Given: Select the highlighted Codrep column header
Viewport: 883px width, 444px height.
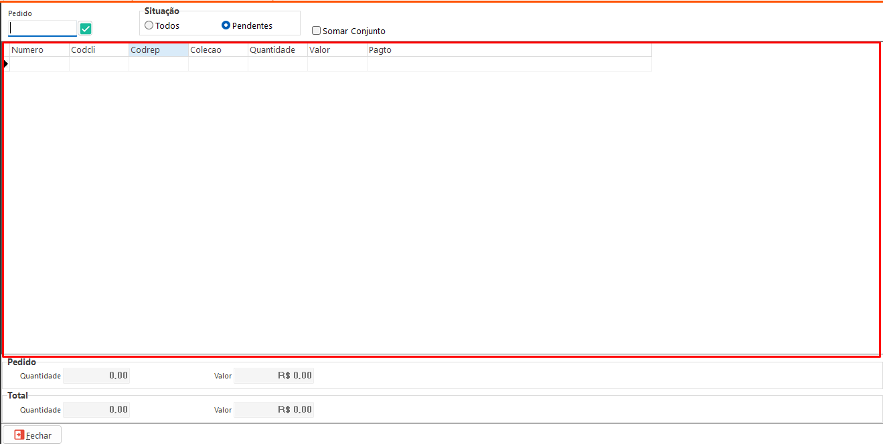Looking at the screenshot, I should (158, 50).
